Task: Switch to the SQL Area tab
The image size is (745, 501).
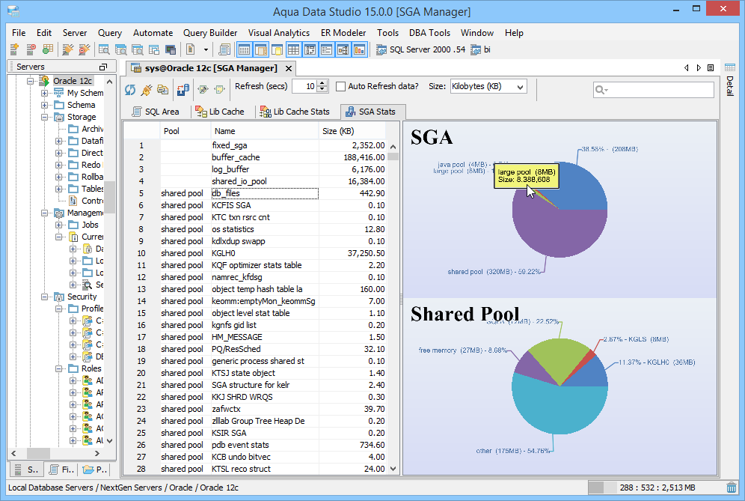Action: [156, 112]
